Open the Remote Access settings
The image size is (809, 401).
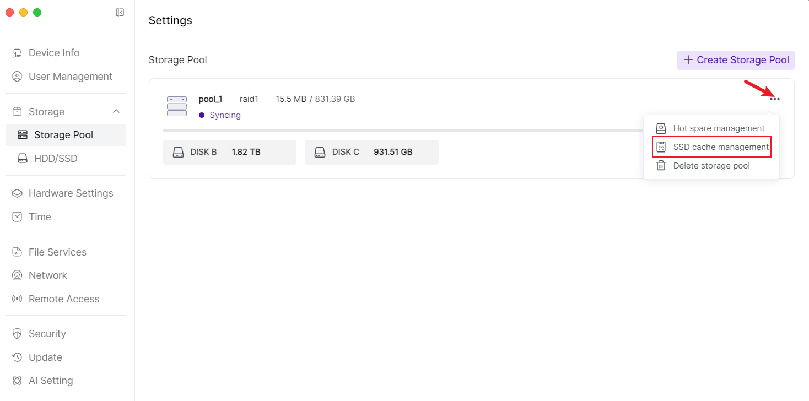coord(64,299)
